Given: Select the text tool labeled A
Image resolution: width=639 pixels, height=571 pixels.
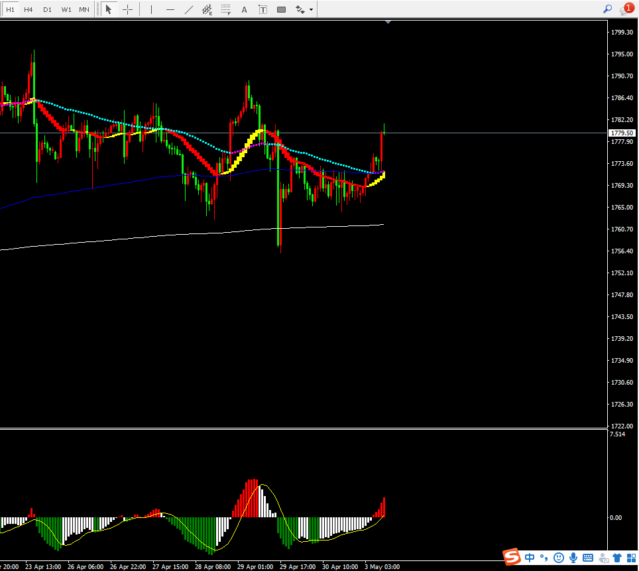Looking at the screenshot, I should tap(244, 9).
